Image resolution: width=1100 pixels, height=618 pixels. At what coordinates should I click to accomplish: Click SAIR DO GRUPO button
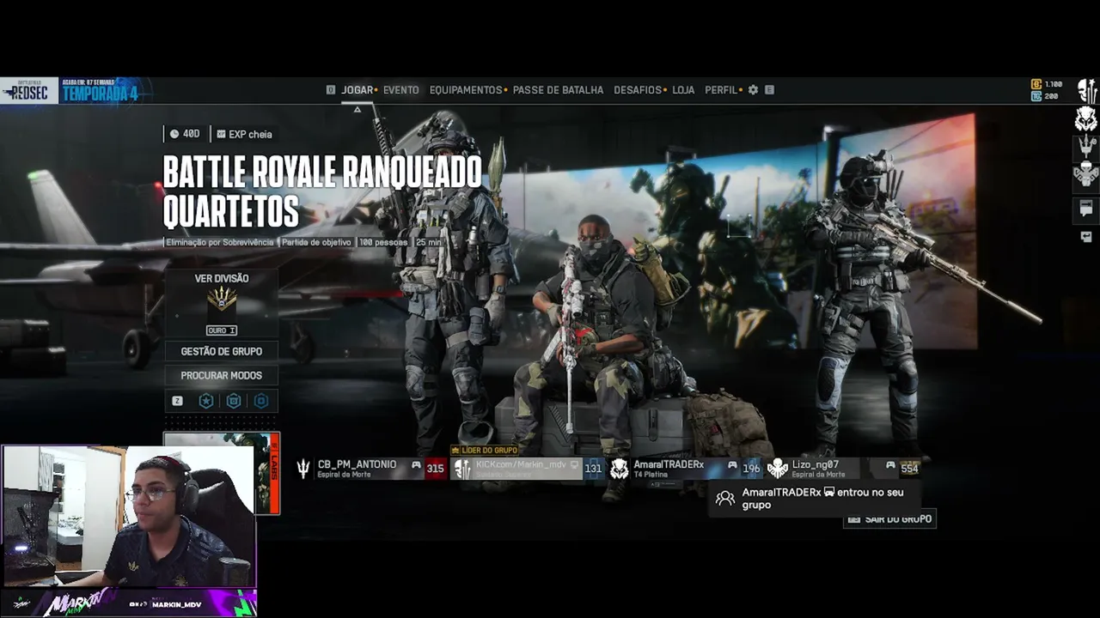889,519
